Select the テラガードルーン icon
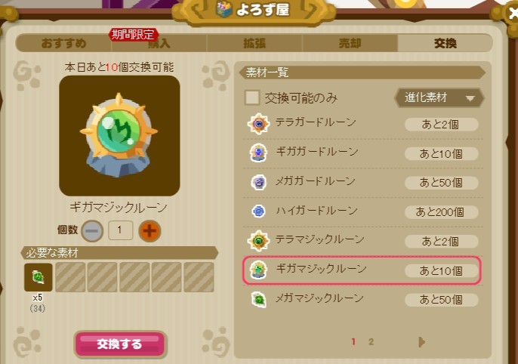Screen dimensions: 518x364 pyautogui.click(x=259, y=124)
